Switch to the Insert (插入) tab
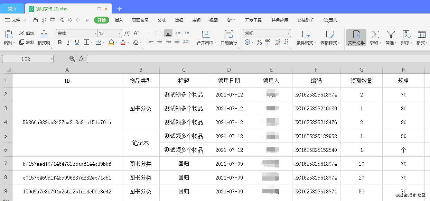The height and width of the screenshot is (201, 430). point(119,20)
